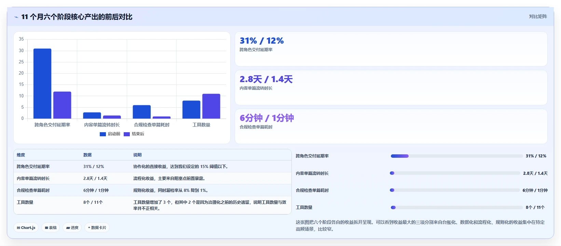Click the 启动前 bar for 内容单篇流转时长
The height and width of the screenshot is (246, 561).
[92, 116]
